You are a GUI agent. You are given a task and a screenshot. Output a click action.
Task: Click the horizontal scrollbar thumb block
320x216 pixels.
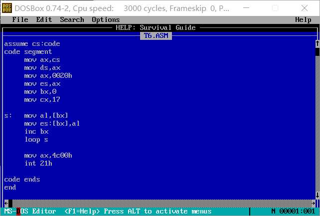[10, 203]
